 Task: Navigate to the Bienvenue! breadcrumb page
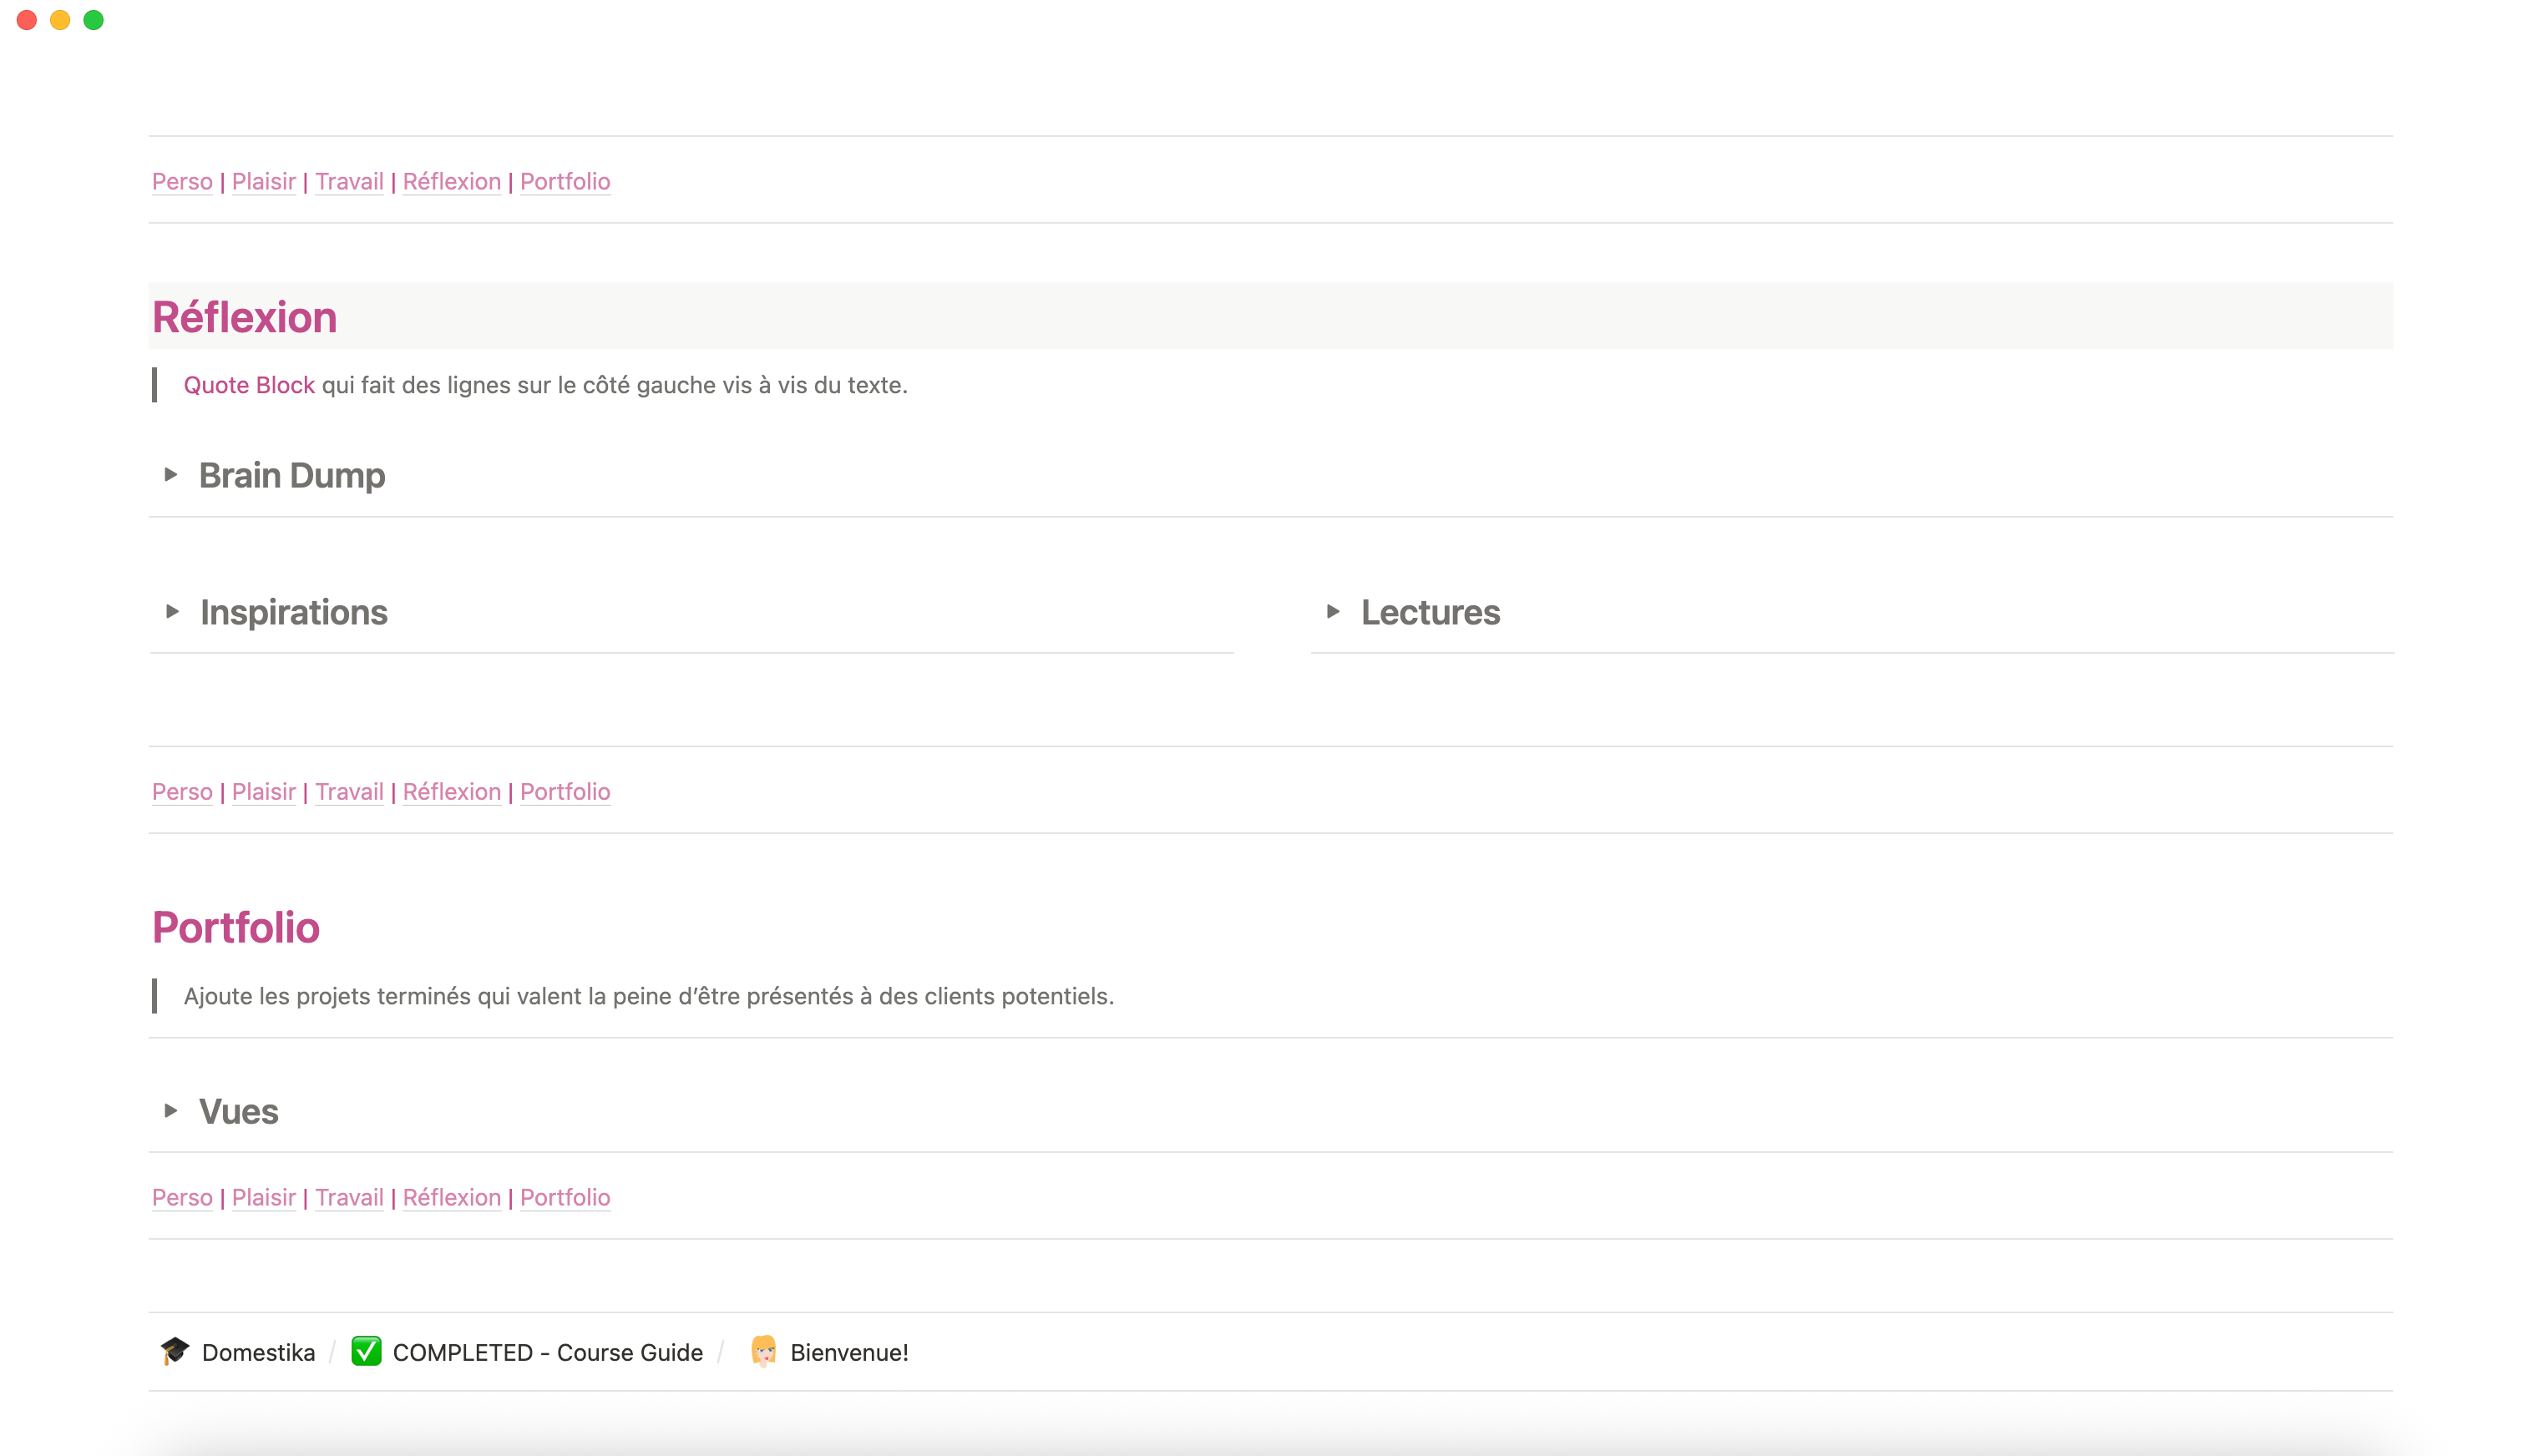pos(849,1352)
